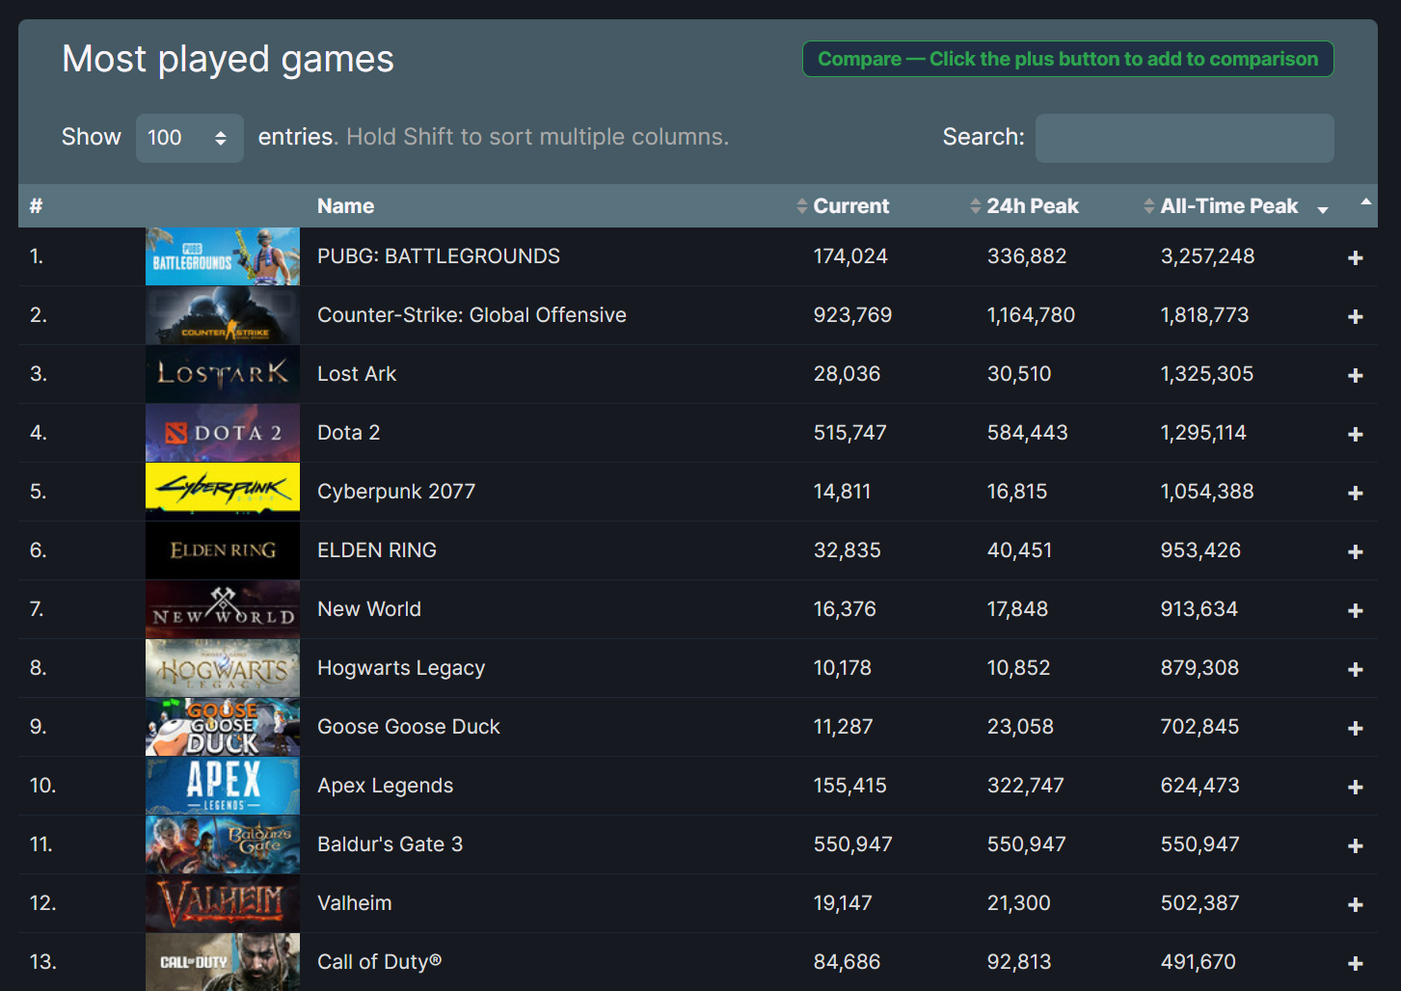
Task: Open the PUBG: BATTLEGROUNDS name link
Action: tap(439, 256)
